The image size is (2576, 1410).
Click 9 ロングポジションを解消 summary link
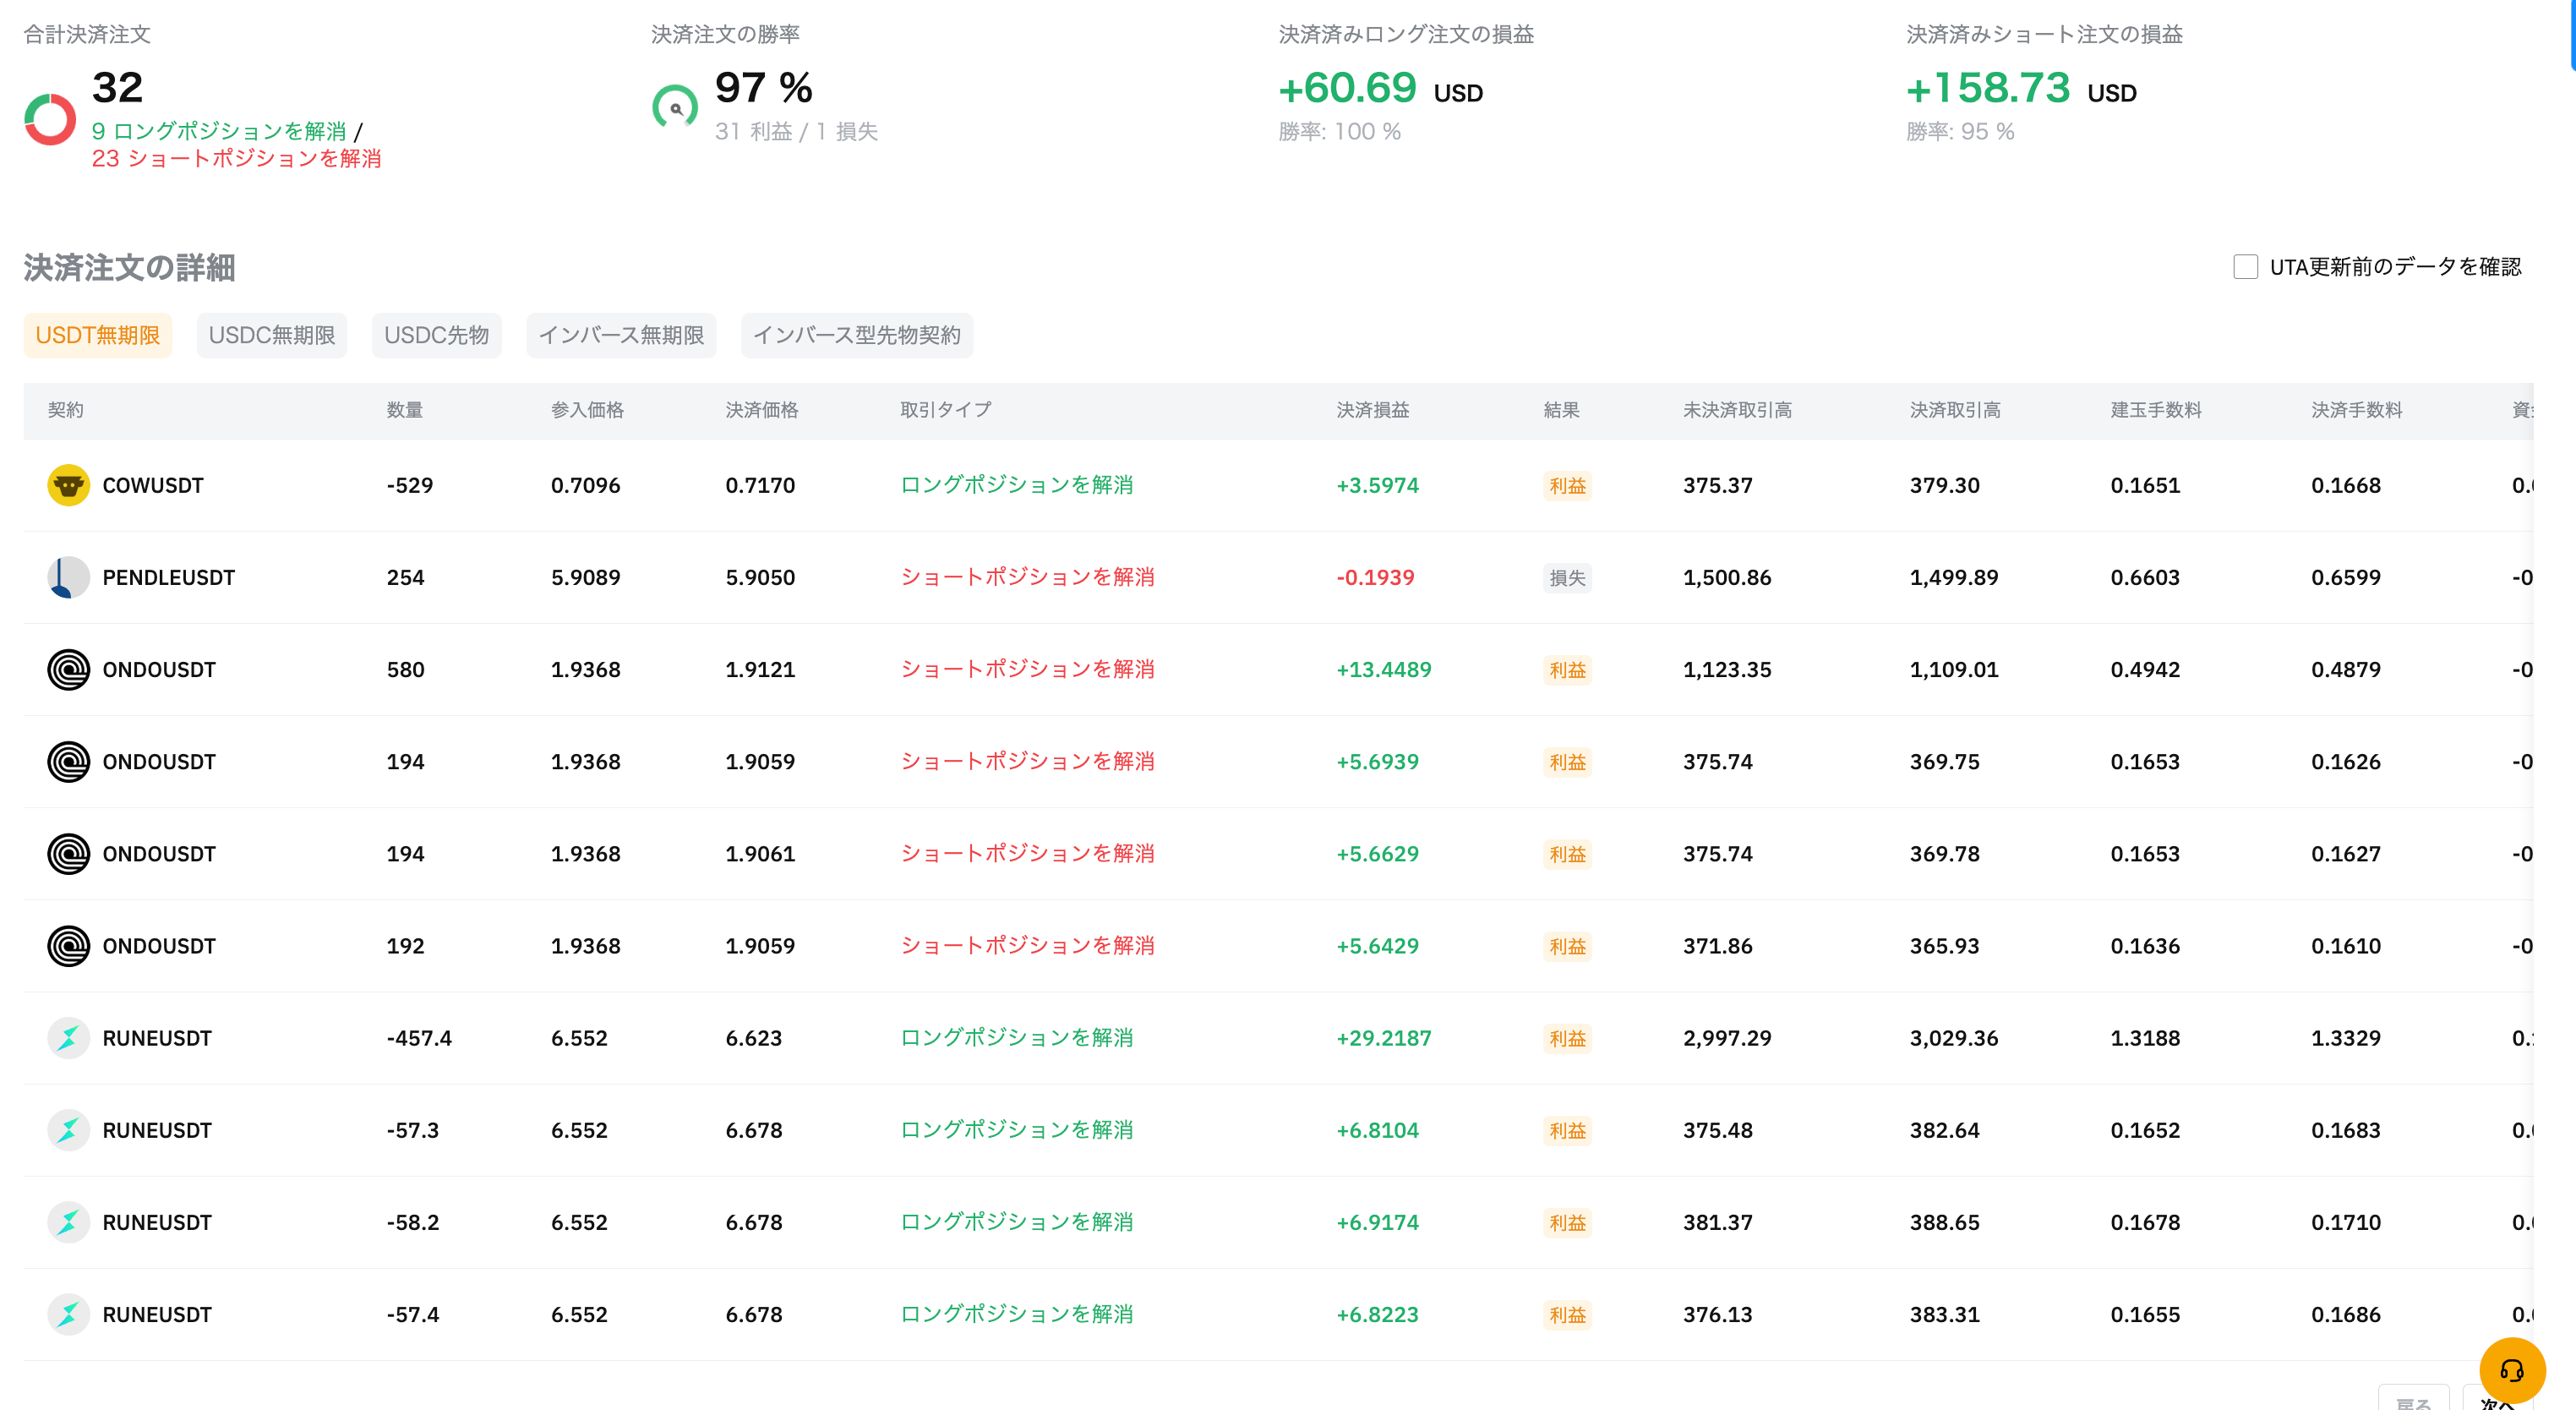(219, 131)
